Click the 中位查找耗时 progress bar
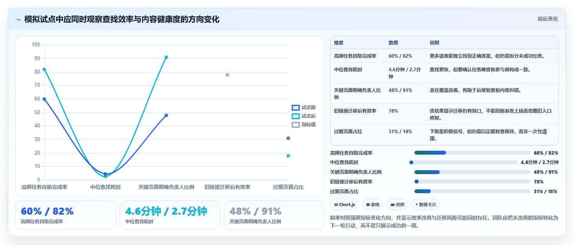 pos(464,162)
